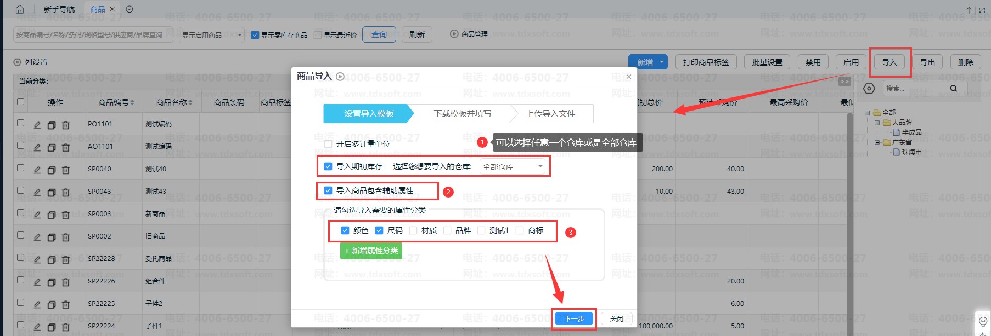The height and width of the screenshot is (336, 991).
Task: Click copy icon for SP0040 row
Action: [52, 170]
